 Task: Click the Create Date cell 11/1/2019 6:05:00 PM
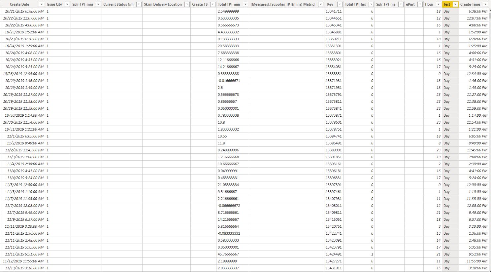(x=25, y=136)
